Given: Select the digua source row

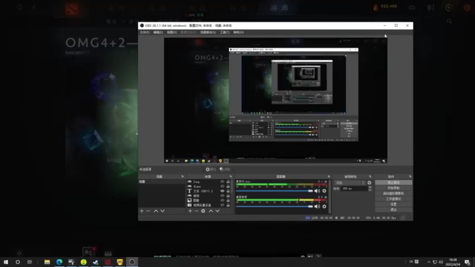Looking at the screenshot, I should 208,186.
